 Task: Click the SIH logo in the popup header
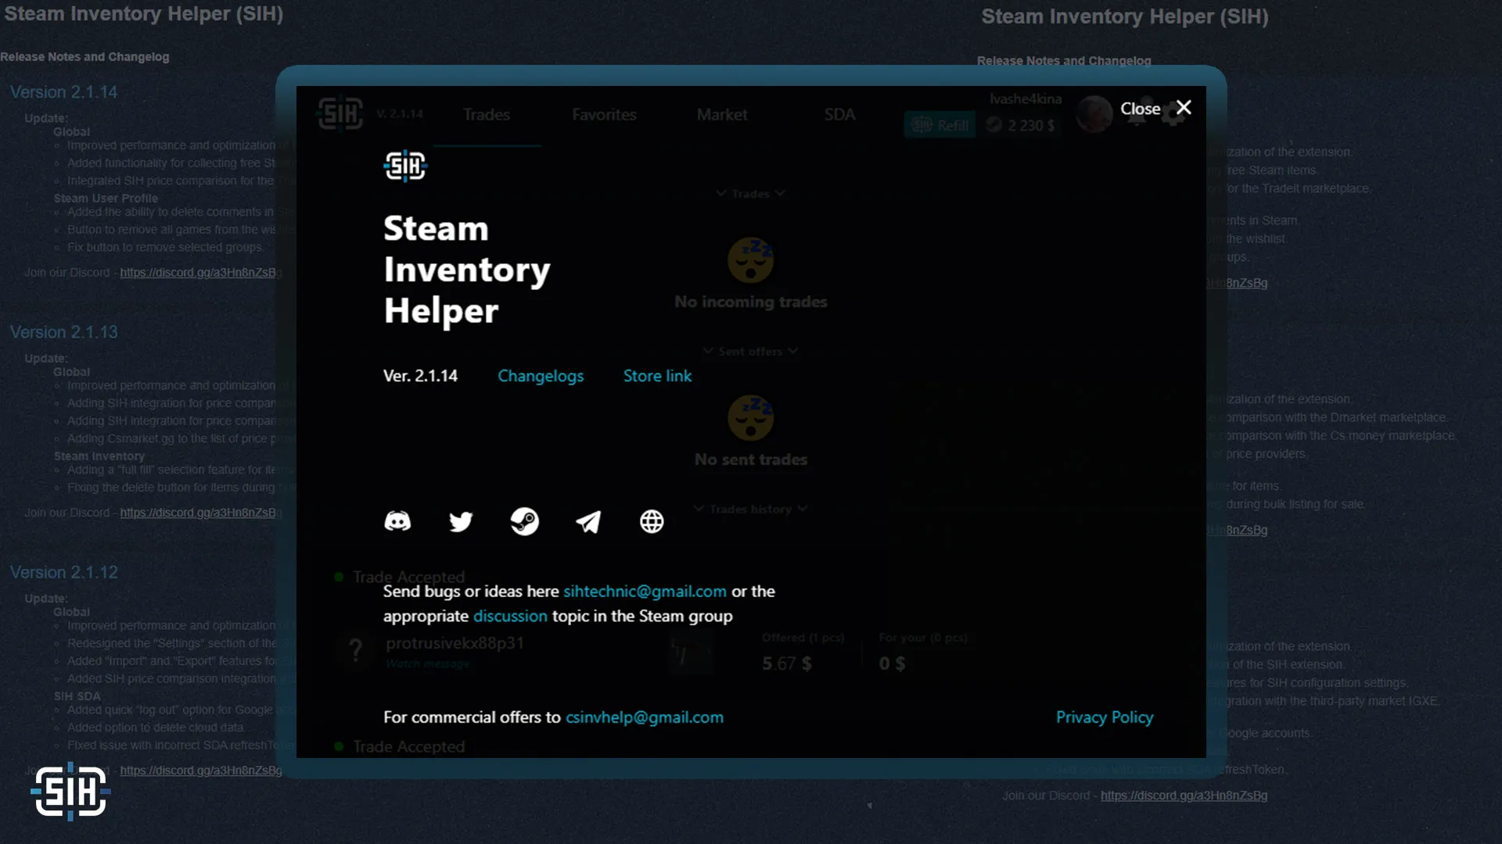click(x=340, y=113)
